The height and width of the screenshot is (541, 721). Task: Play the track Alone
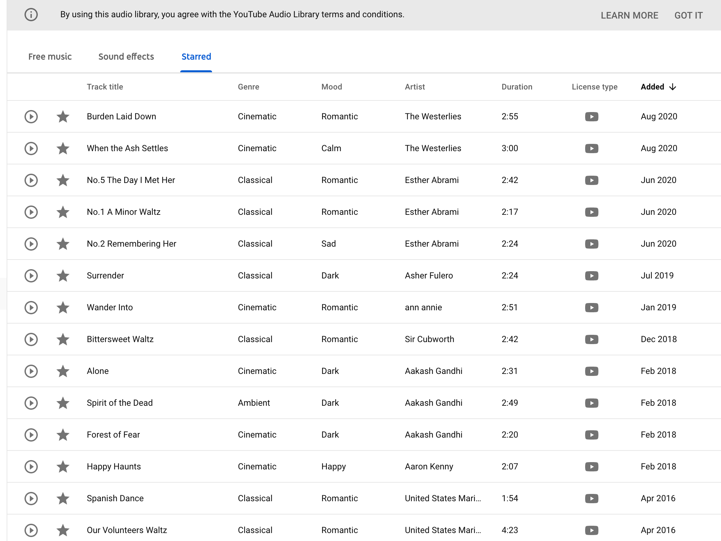31,371
